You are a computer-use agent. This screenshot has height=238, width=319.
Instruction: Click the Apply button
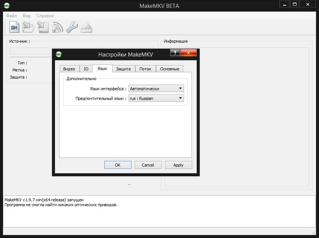(x=178, y=165)
